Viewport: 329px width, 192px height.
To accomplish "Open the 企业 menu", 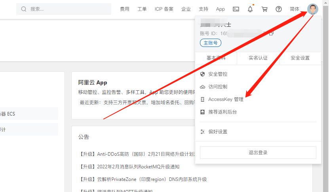I will pyautogui.click(x=186, y=9).
